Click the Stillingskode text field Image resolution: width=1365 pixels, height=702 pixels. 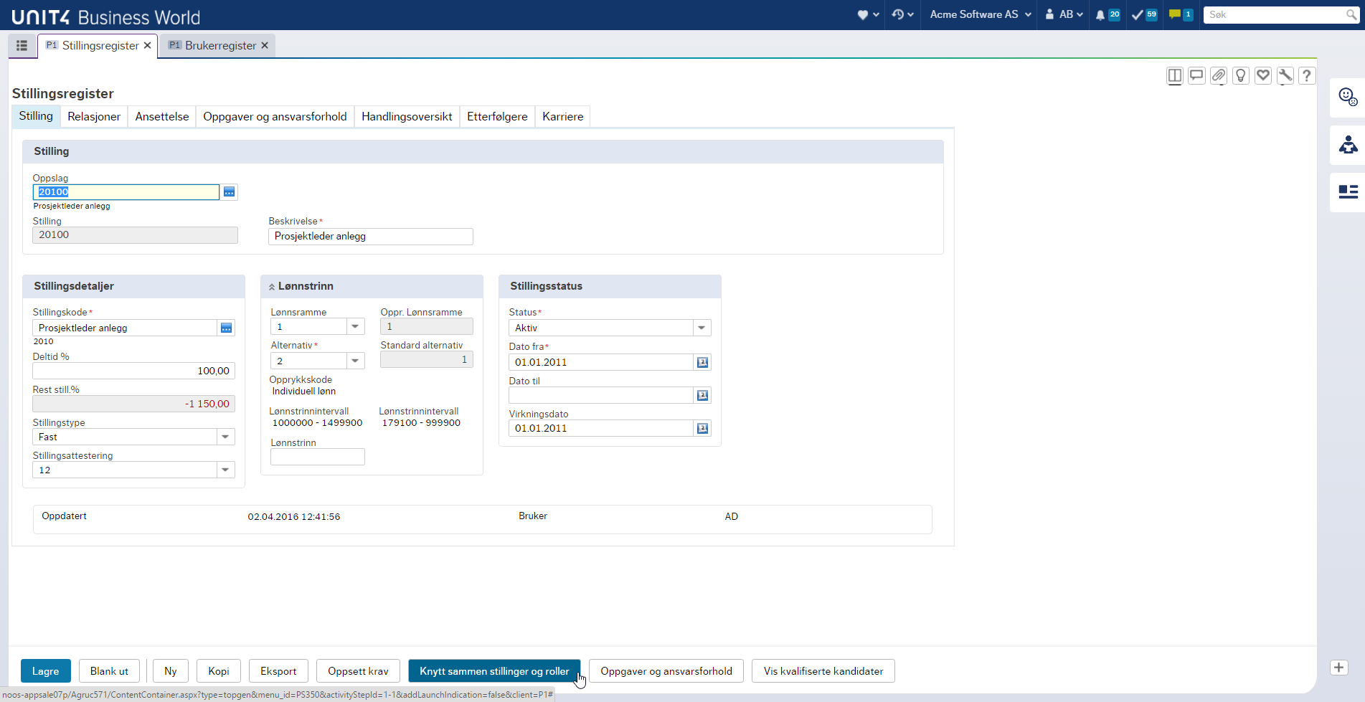(126, 328)
